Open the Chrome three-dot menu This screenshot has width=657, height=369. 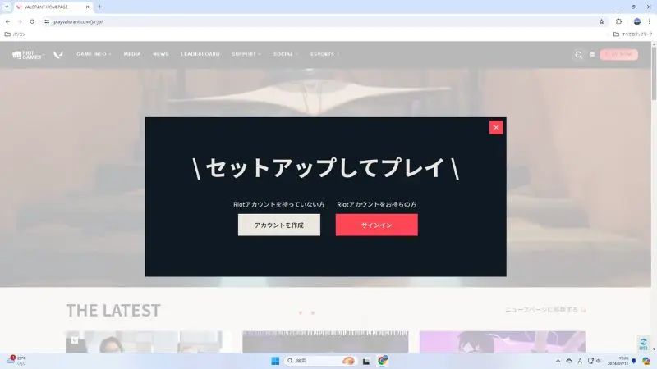click(649, 21)
